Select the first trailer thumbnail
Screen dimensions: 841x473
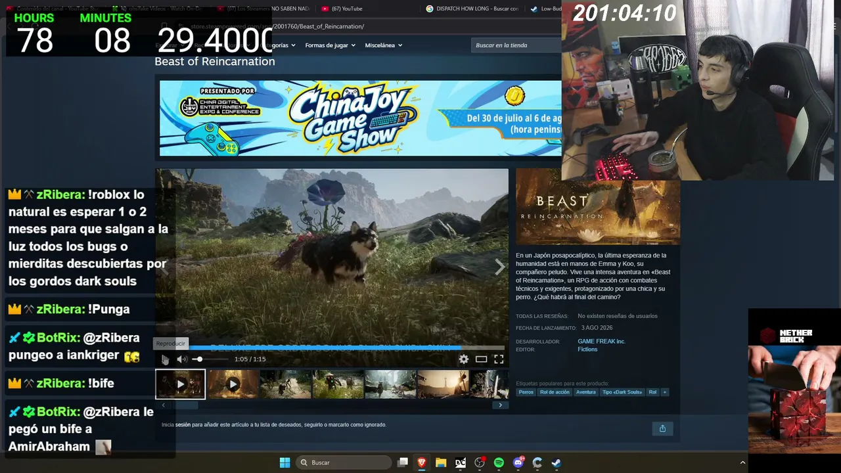pos(181,384)
